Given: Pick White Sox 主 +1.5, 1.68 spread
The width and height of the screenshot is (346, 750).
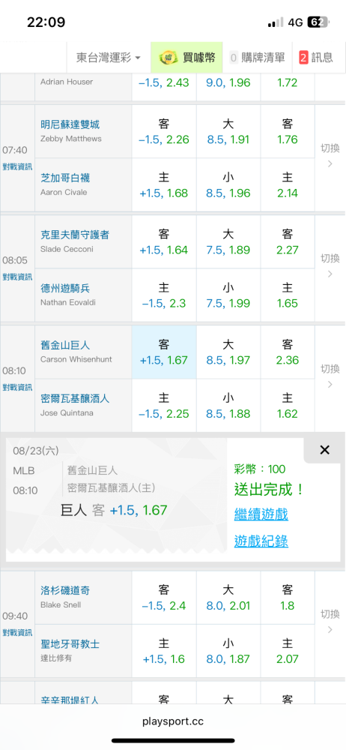Looking at the screenshot, I should 164,185.
